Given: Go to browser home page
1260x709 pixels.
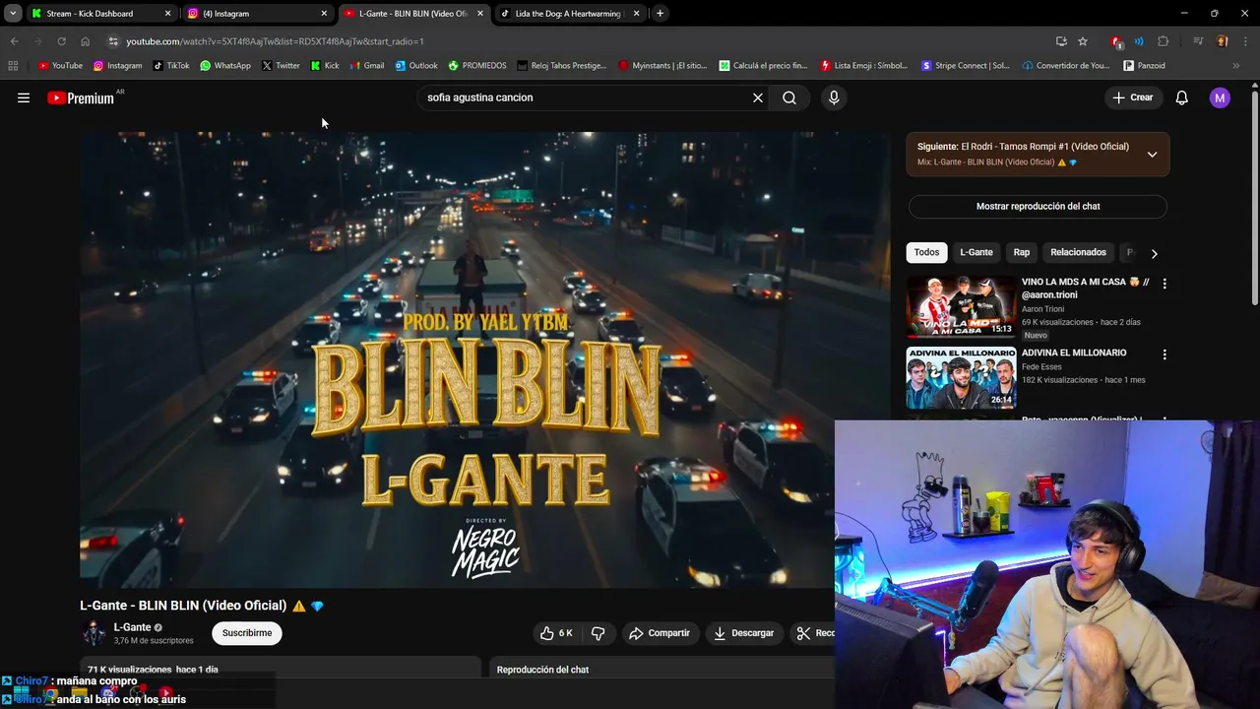Looking at the screenshot, I should [85, 41].
